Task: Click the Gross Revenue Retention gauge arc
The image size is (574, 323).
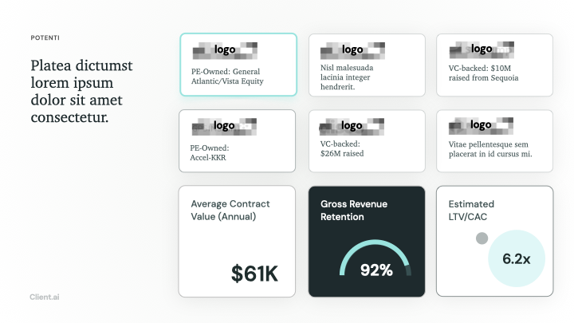Action: (x=375, y=258)
